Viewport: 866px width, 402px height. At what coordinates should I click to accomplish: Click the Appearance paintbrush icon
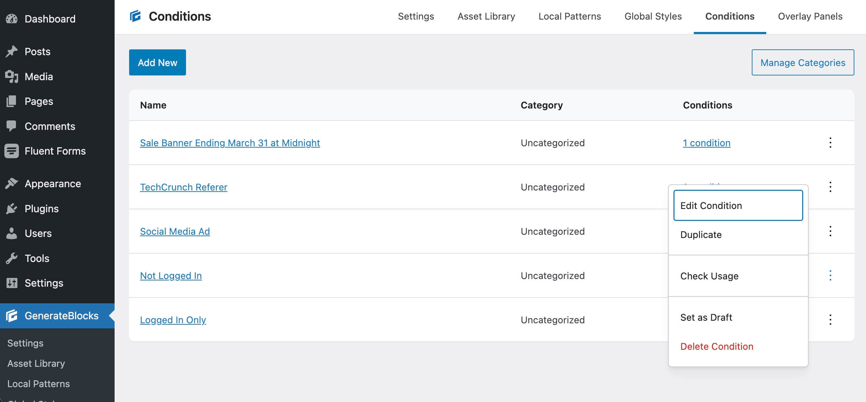coord(12,184)
